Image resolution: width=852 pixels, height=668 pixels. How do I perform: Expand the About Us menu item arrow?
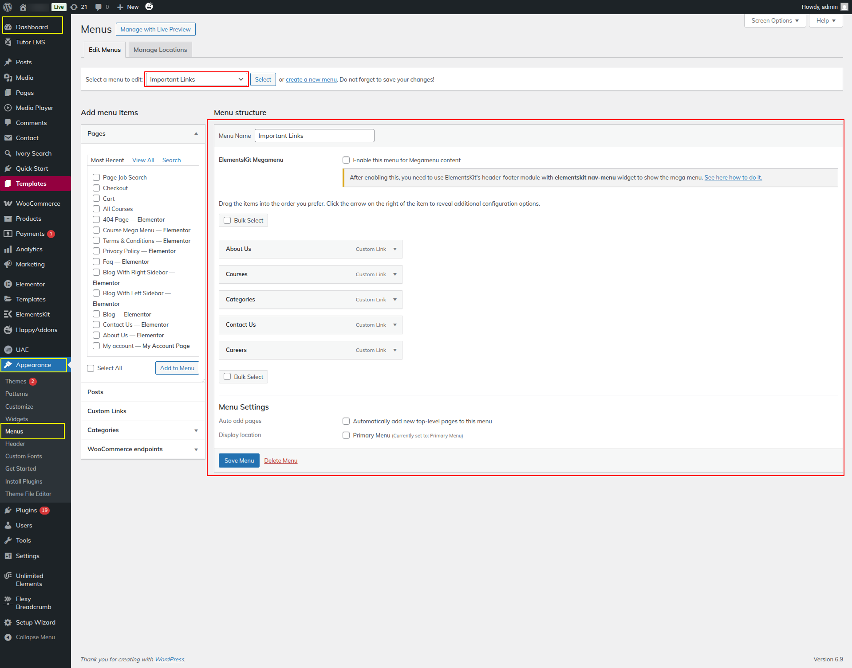(x=394, y=249)
